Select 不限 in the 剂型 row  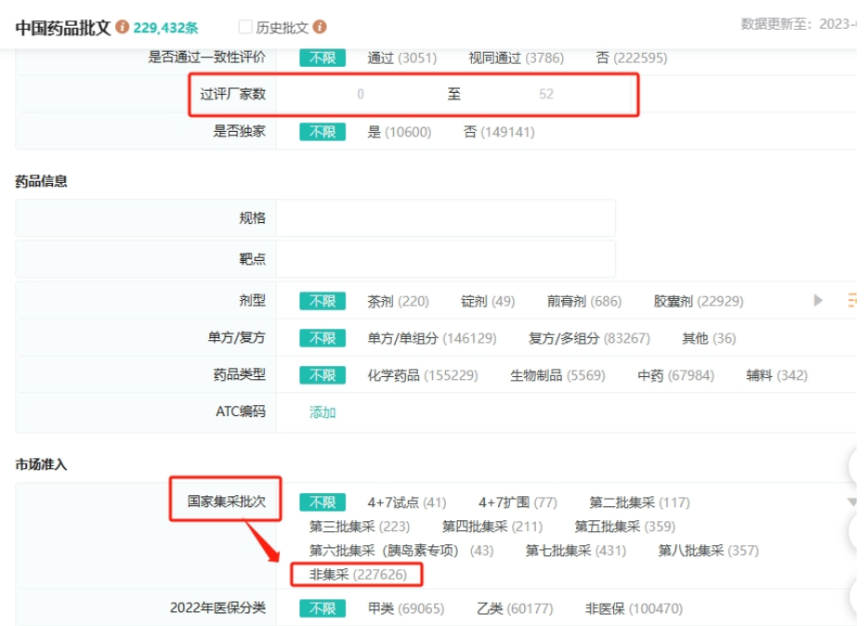coord(322,301)
